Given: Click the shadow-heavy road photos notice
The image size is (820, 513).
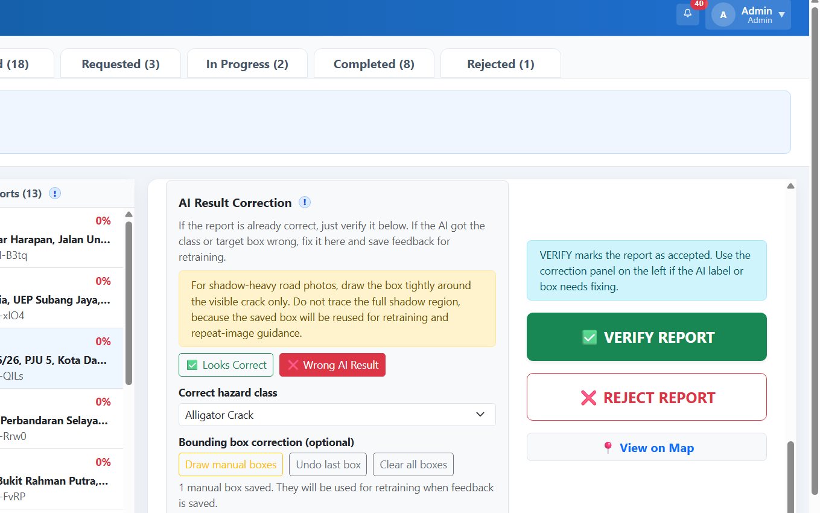Looking at the screenshot, I should (x=337, y=308).
